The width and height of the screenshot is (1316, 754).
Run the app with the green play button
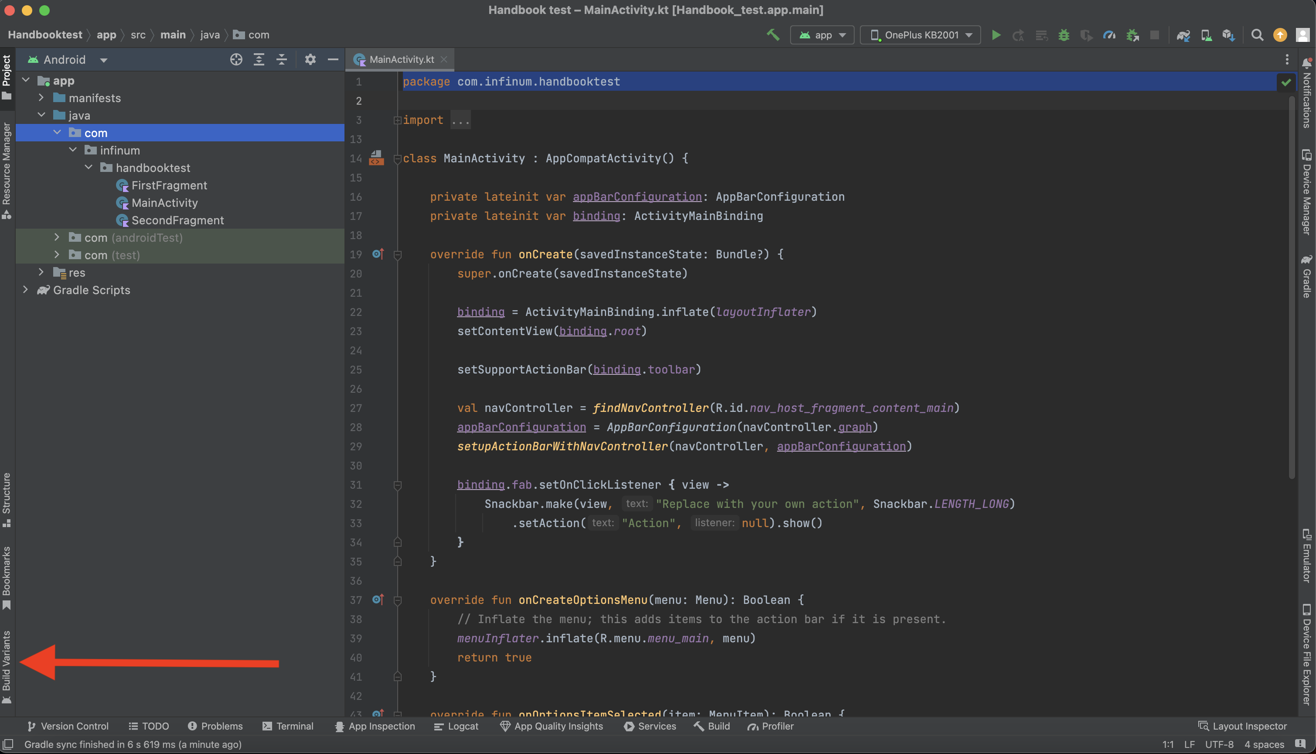click(996, 35)
